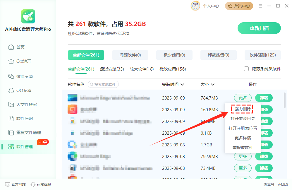The image size is (292, 190).
Task: Select 微软应用(156) sub-tab
Action: point(173,69)
